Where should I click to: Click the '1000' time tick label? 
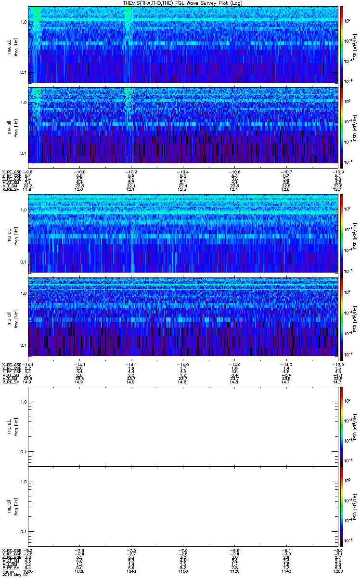[x=28, y=571]
